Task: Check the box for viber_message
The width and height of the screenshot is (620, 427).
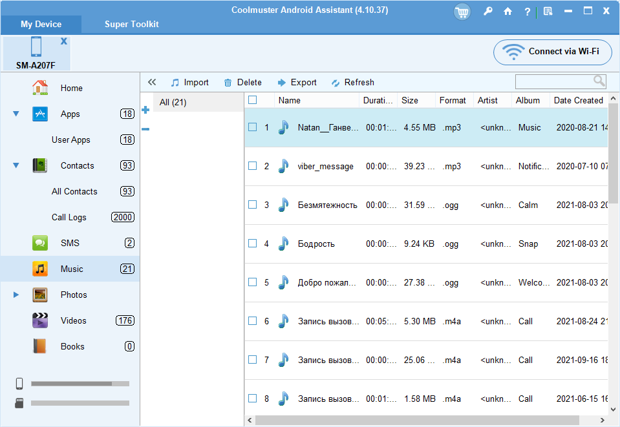Action: (252, 166)
